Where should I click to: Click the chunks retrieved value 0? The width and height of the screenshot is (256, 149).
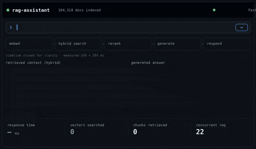(x=135, y=132)
